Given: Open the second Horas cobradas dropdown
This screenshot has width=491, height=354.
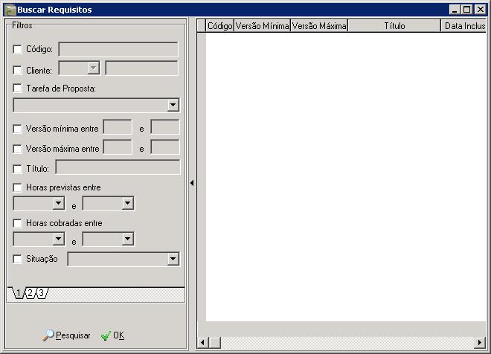Looking at the screenshot, I should [127, 239].
